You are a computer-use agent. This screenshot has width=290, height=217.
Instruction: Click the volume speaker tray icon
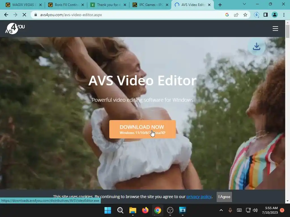(255, 210)
